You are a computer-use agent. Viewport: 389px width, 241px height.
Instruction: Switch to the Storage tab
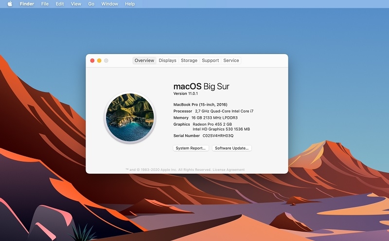click(x=189, y=60)
